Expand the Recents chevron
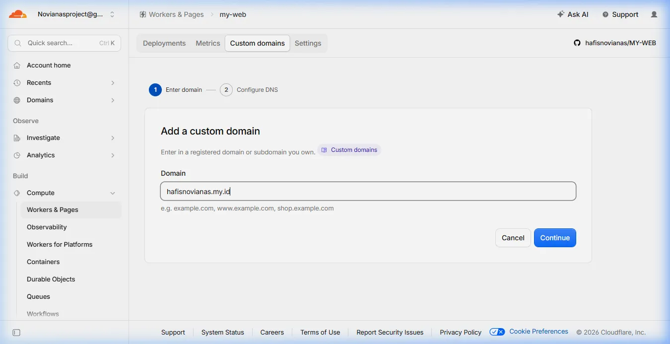 point(113,83)
